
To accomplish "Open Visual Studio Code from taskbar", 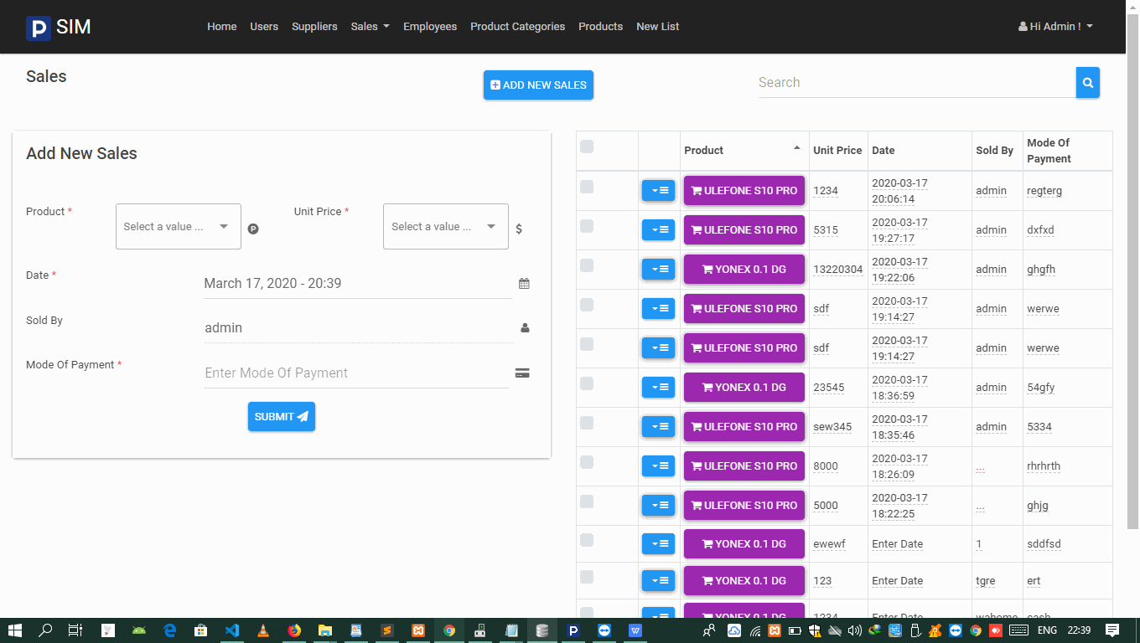I will (232, 630).
